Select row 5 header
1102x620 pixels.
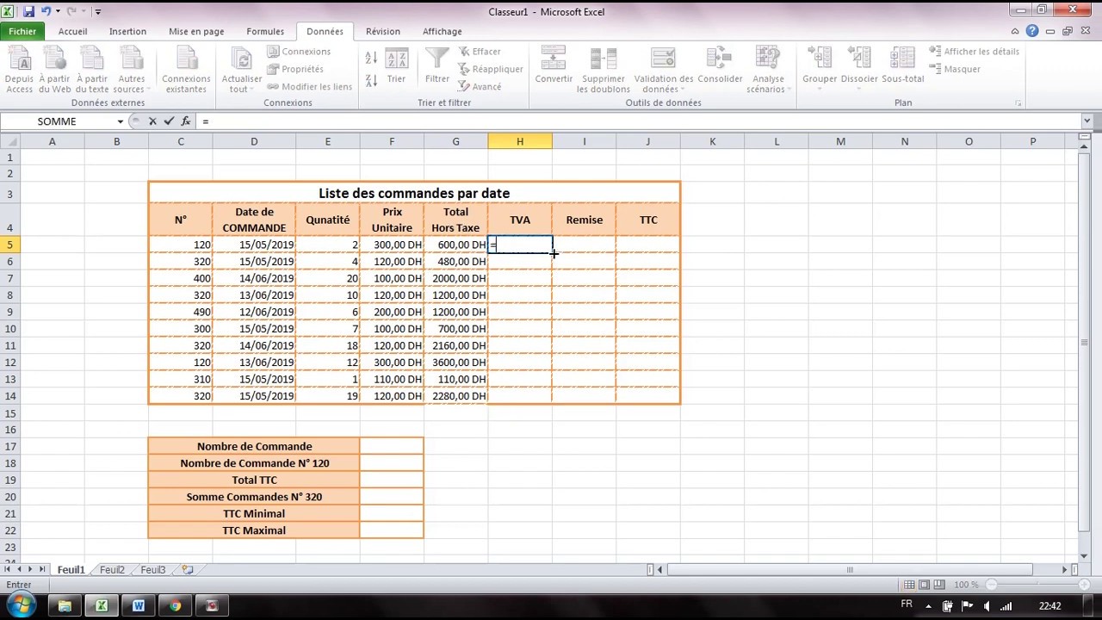(10, 245)
